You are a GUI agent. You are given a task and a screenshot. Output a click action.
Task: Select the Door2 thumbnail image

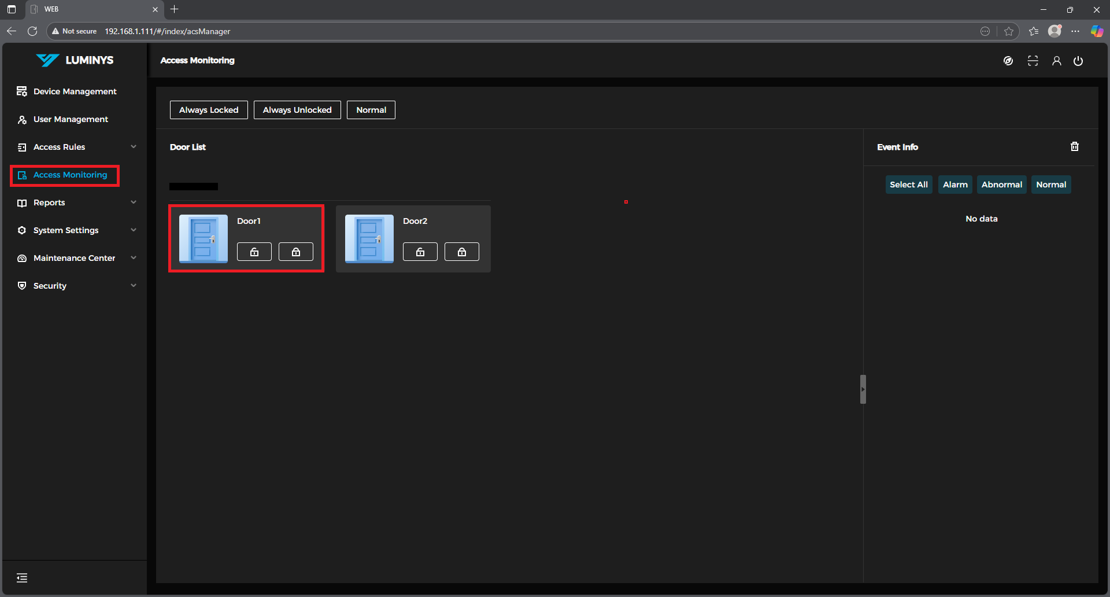pos(369,238)
